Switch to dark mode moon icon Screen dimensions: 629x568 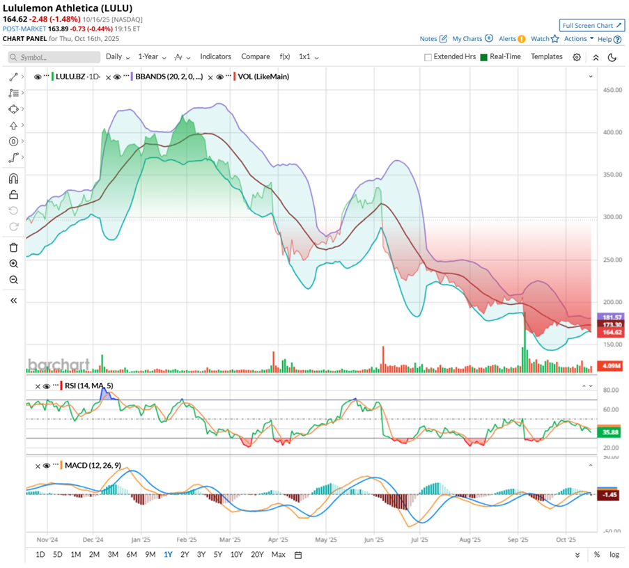point(612,57)
